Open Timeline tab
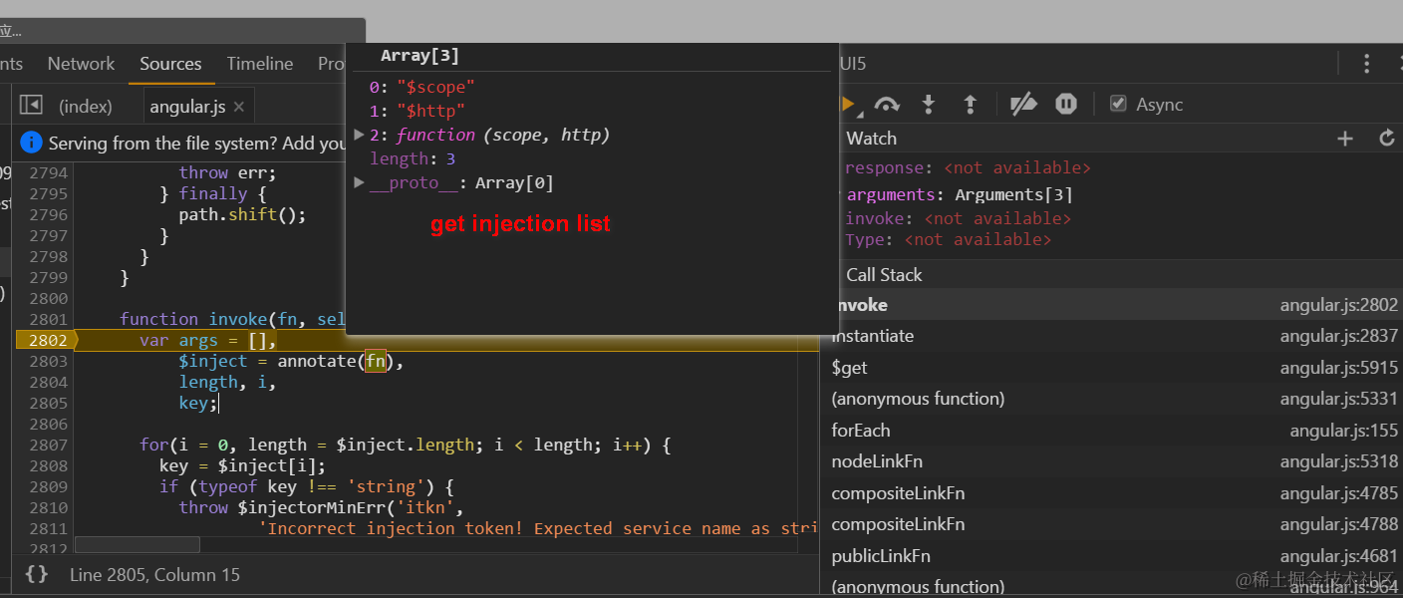This screenshot has width=1403, height=598. [x=259, y=64]
